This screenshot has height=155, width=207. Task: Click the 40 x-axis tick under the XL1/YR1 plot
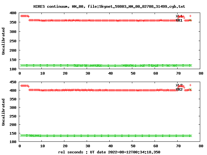coord(110,73)
